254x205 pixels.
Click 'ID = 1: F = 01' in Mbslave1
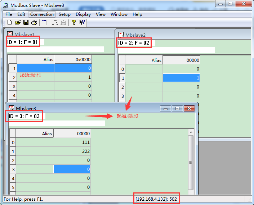(x=22, y=42)
